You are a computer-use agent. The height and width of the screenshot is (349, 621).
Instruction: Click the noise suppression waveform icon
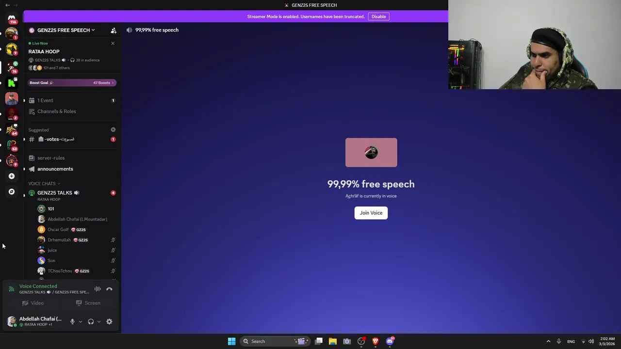coord(98,289)
